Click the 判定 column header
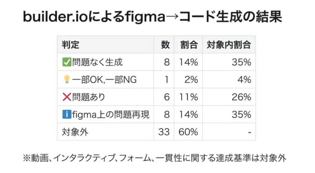This screenshot has width=315, height=173. [70, 45]
